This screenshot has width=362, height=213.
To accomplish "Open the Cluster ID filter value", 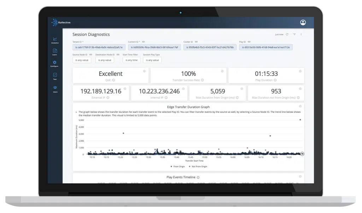I will (210, 47).
